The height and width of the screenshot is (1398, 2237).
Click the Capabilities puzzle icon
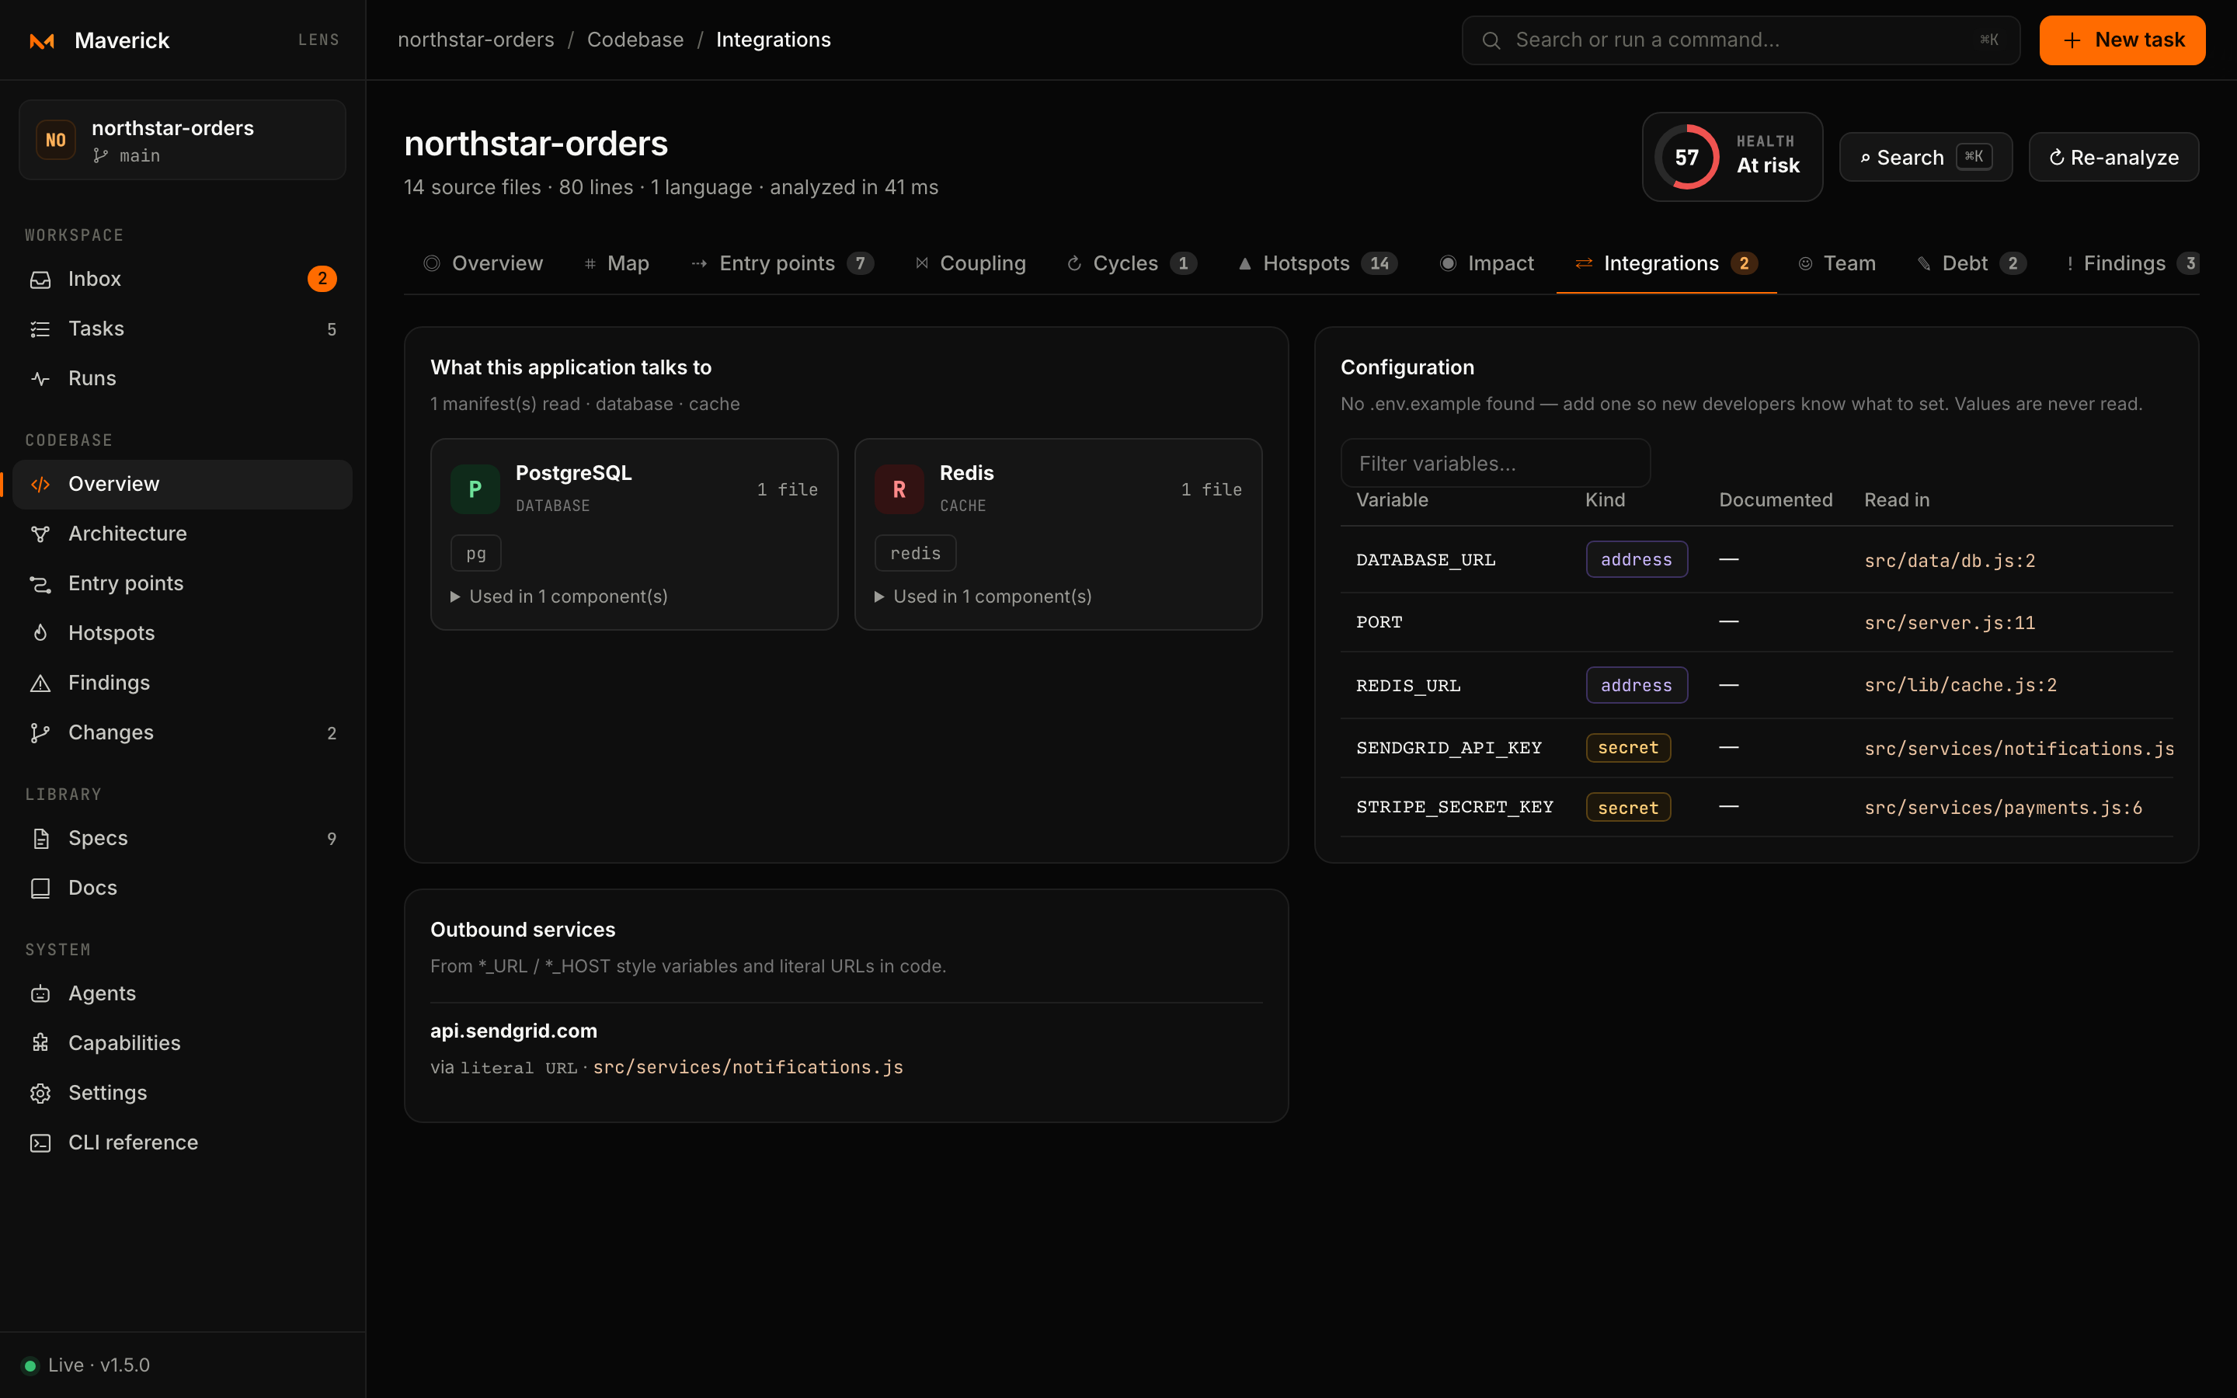pyautogui.click(x=40, y=1044)
